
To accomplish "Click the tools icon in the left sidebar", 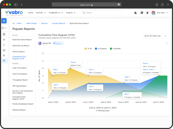I will (x=4, y=55).
